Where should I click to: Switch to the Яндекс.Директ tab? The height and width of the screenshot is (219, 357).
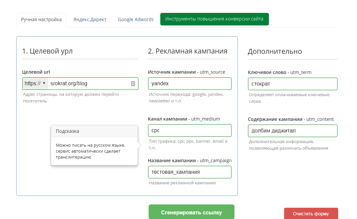point(90,19)
